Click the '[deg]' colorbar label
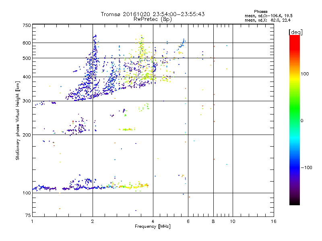The height and width of the screenshot is (241, 322). click(295, 32)
